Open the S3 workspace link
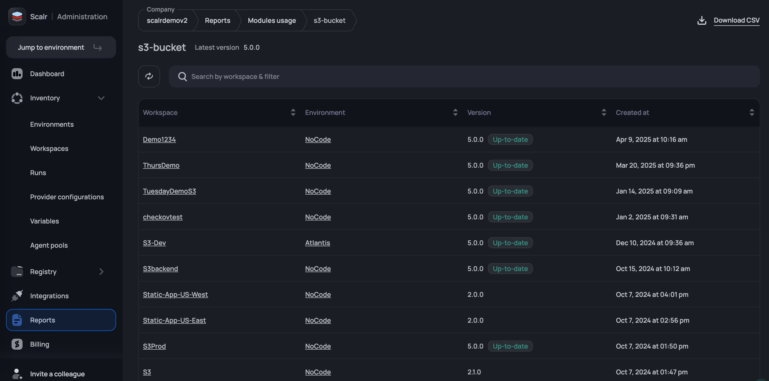This screenshot has height=381, width=769. pos(147,372)
